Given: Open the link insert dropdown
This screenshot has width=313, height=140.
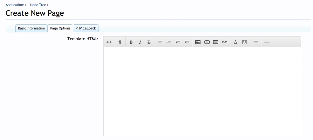Looking at the screenshot, I should click(x=225, y=42).
